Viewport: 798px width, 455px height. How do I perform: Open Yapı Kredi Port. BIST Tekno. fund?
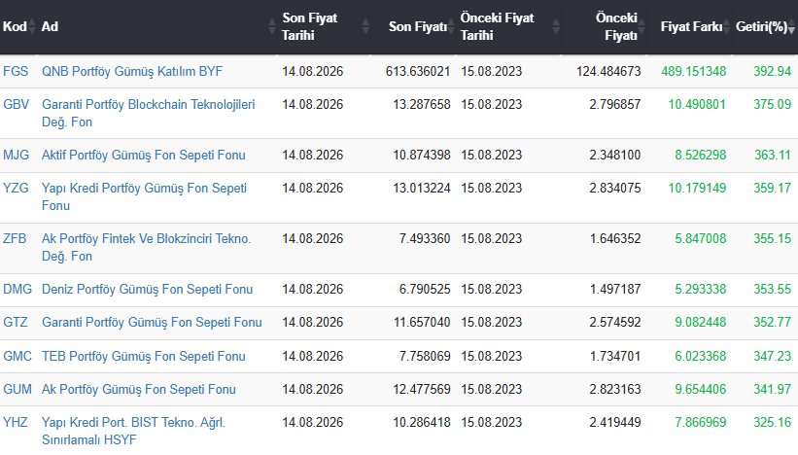tap(133, 431)
